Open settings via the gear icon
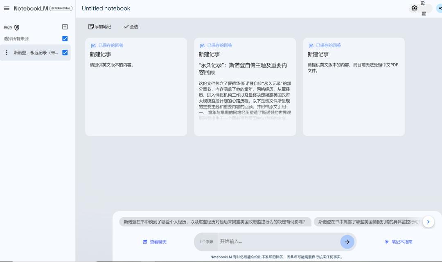The height and width of the screenshot is (262, 442). tap(415, 8)
